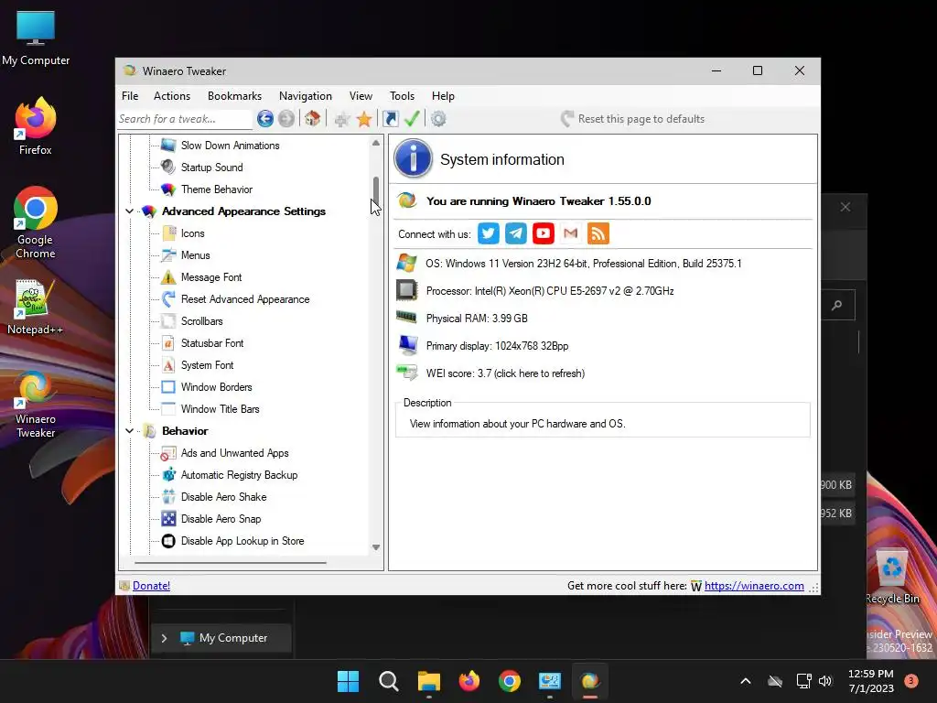Click the tree scrollbar up arrow
This screenshot has height=703, width=937.
375,143
